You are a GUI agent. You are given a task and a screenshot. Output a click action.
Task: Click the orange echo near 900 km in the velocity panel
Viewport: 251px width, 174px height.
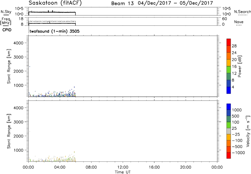74,152
